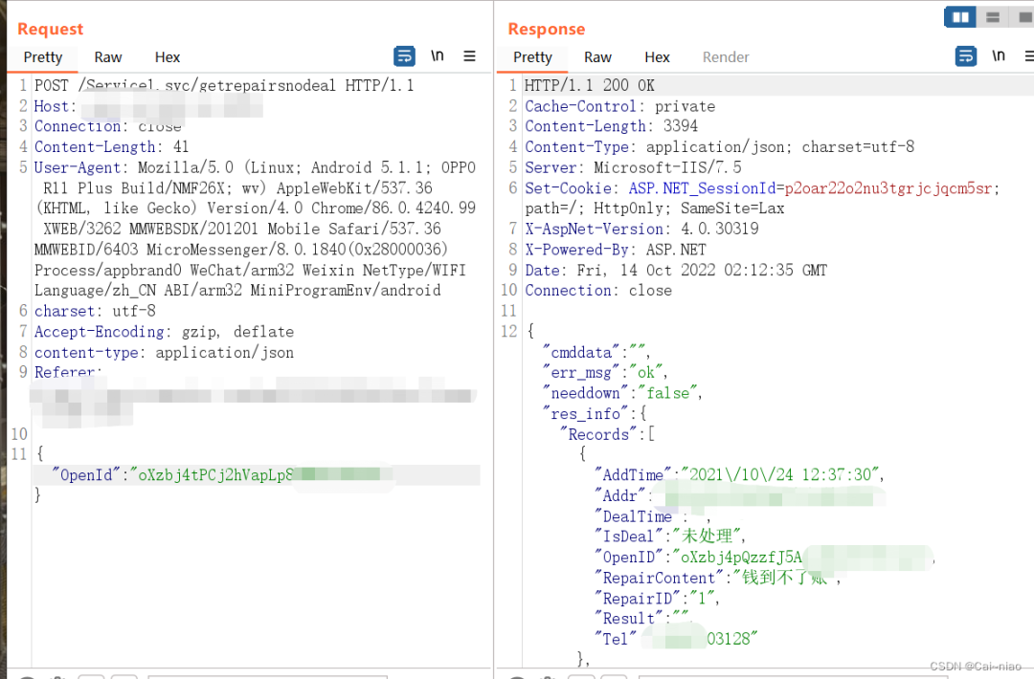The height and width of the screenshot is (679, 1034).
Task: Toggle non-printable \n characters in Request panel
Action: click(438, 56)
